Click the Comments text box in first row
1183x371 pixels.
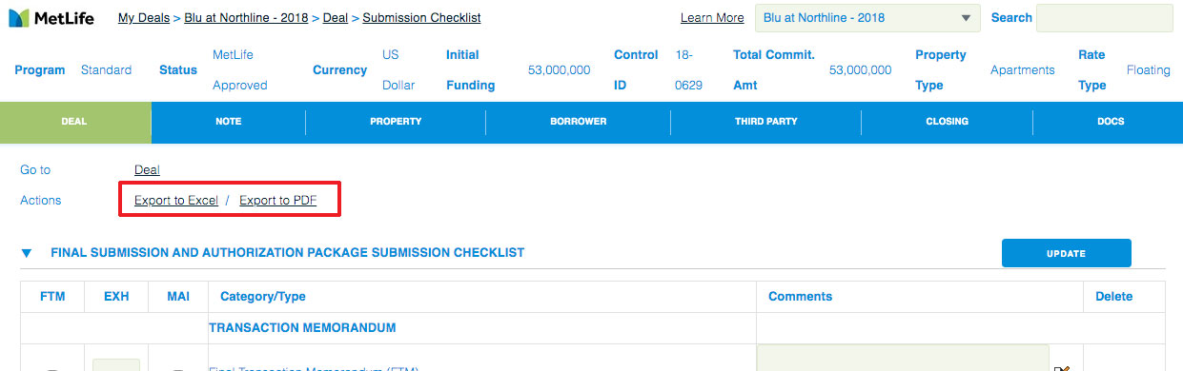pos(903,359)
